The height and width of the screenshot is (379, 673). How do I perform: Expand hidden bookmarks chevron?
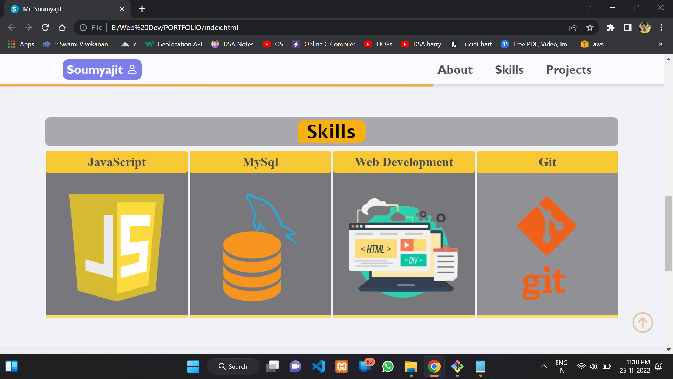pos(661,44)
